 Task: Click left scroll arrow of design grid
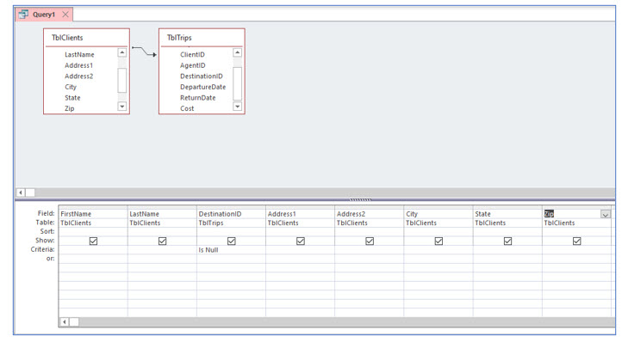64,322
